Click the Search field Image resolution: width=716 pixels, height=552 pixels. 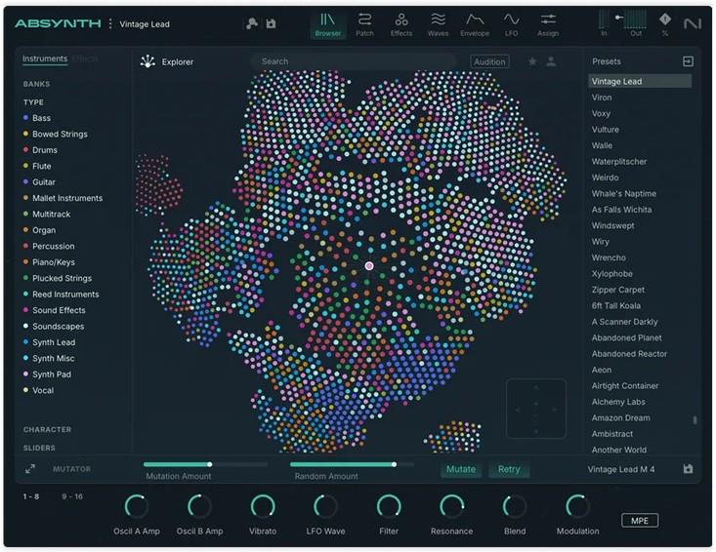click(x=354, y=61)
